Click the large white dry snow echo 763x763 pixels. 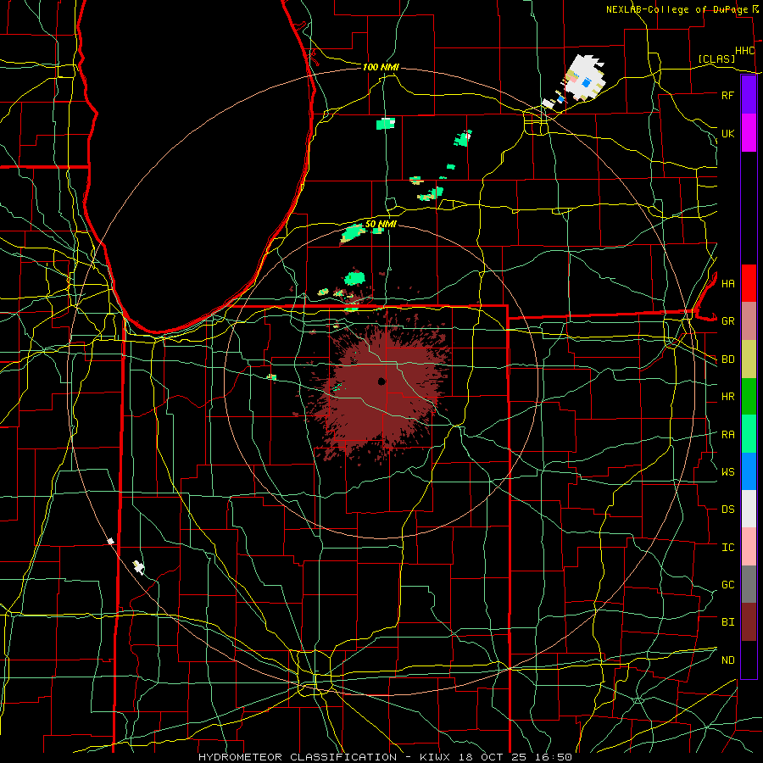click(x=584, y=77)
